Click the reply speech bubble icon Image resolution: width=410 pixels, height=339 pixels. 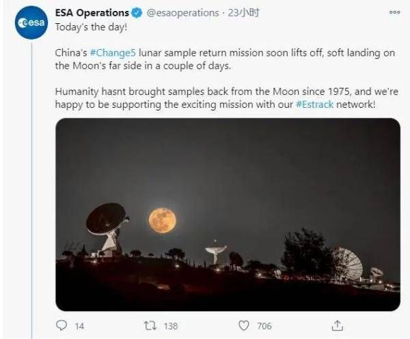point(62,325)
